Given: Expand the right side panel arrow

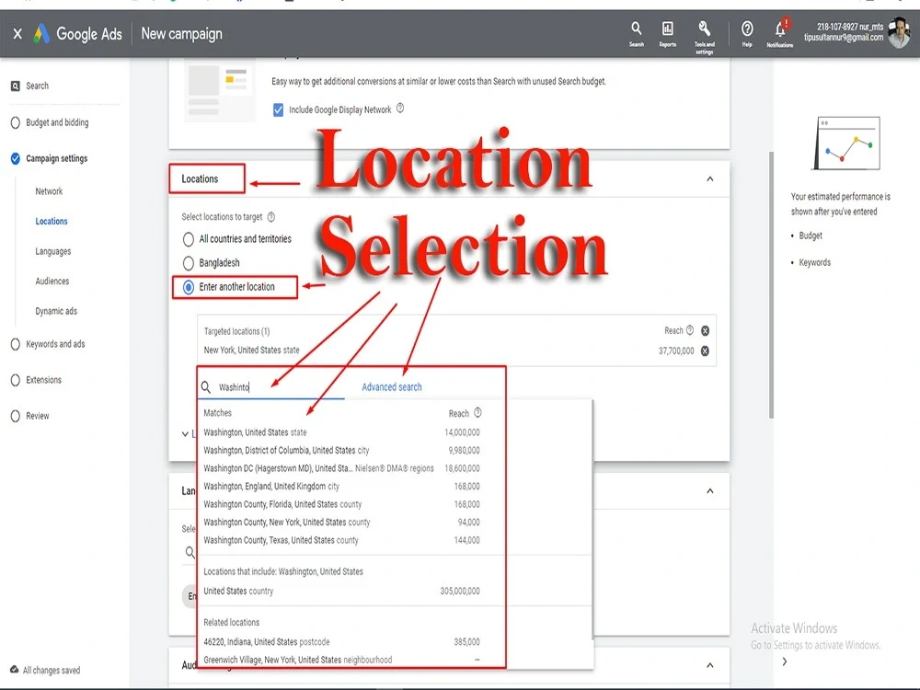Looking at the screenshot, I should pyautogui.click(x=785, y=661).
